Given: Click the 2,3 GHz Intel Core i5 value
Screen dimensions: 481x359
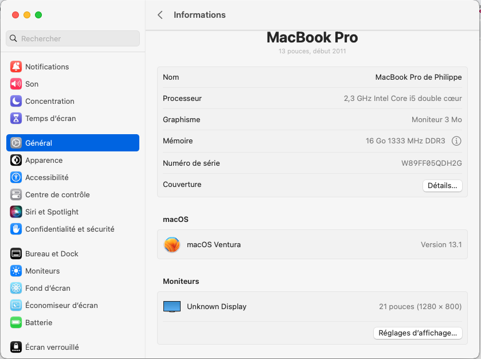Looking at the screenshot, I should point(403,98).
